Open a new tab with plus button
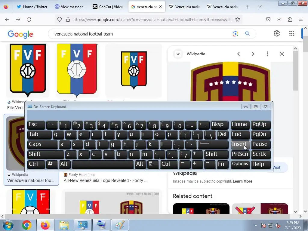Image resolution: width=308 pixels, height=231 pixels. point(248,7)
